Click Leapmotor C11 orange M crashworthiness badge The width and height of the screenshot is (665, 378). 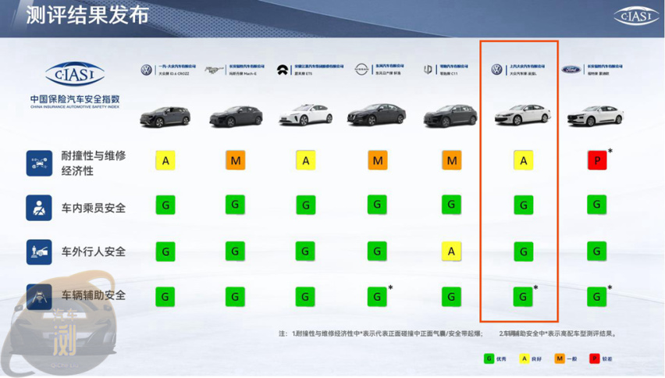click(x=452, y=160)
